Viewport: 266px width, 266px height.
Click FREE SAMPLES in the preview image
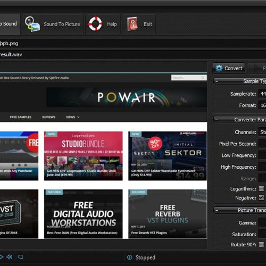click(21, 117)
